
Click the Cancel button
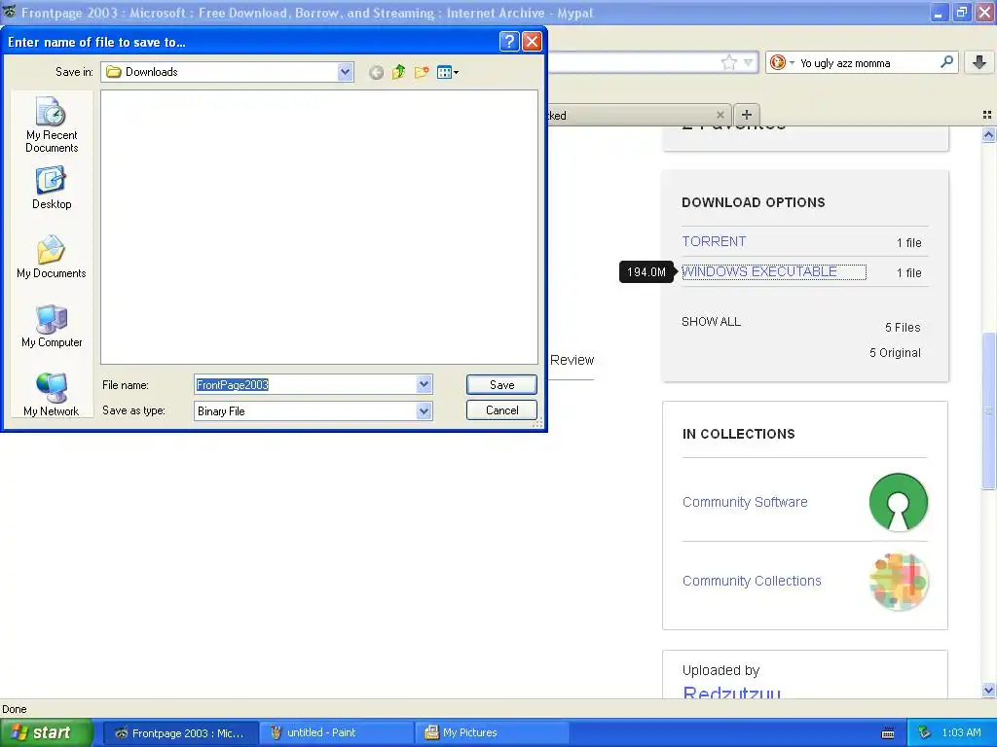coord(501,410)
